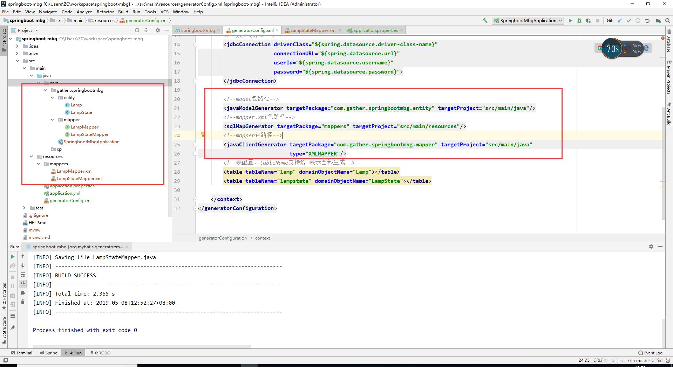Clear all Run console output with trash icon
Image resolution: width=673 pixels, height=367 pixels.
click(x=23, y=302)
